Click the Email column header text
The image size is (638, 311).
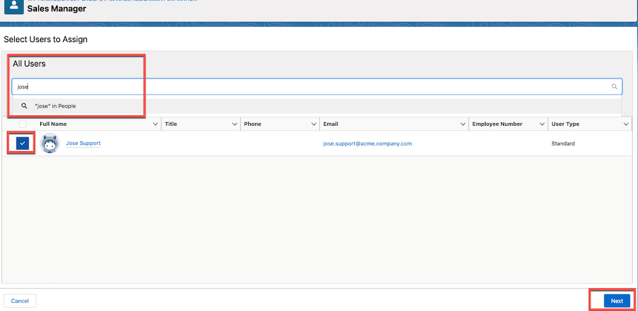tap(330, 124)
